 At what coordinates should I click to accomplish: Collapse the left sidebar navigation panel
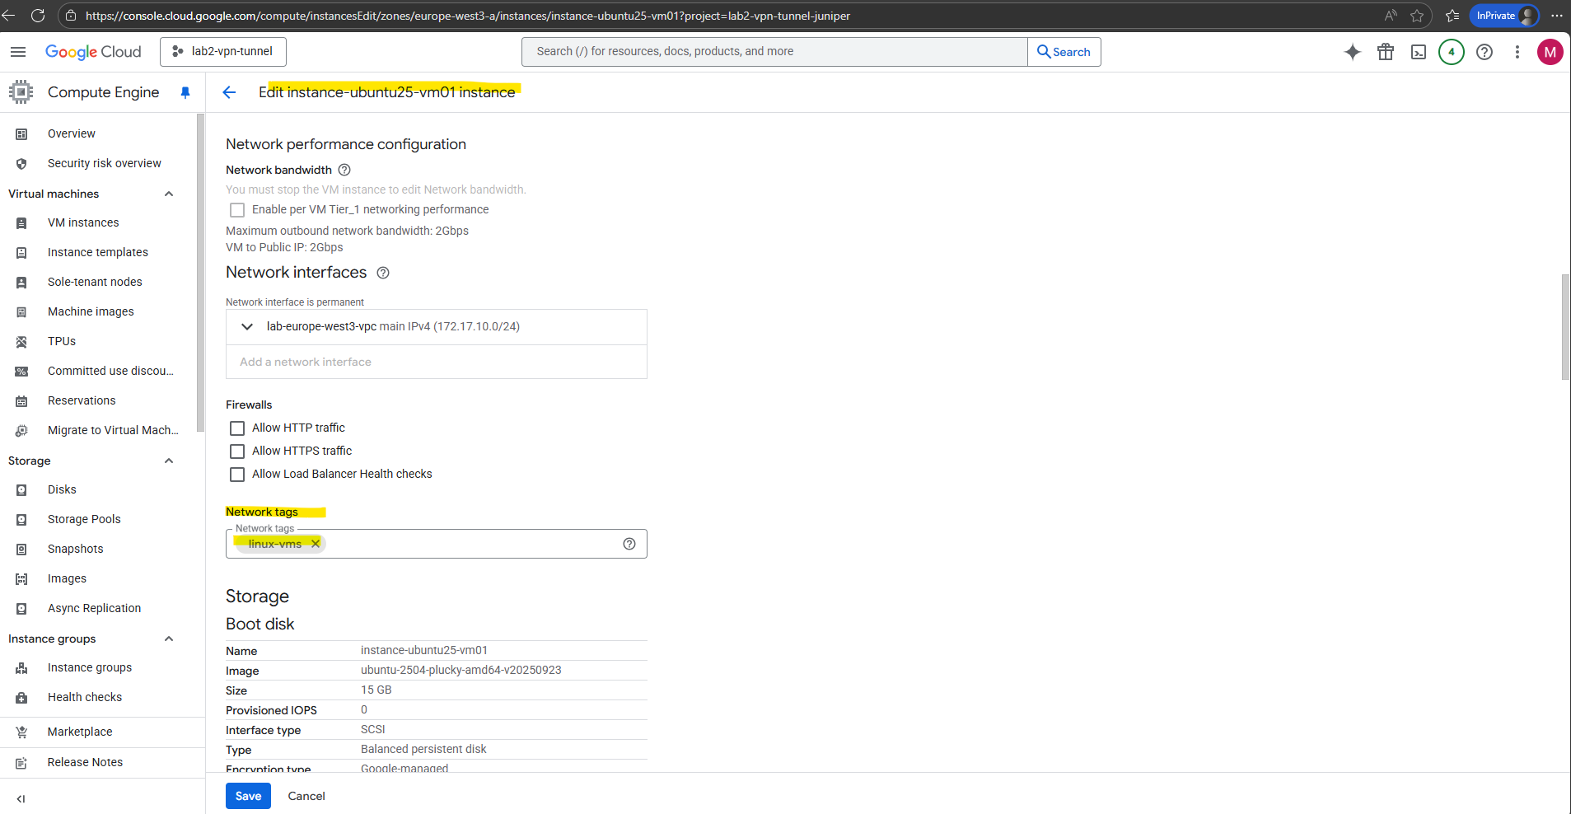pos(21,798)
